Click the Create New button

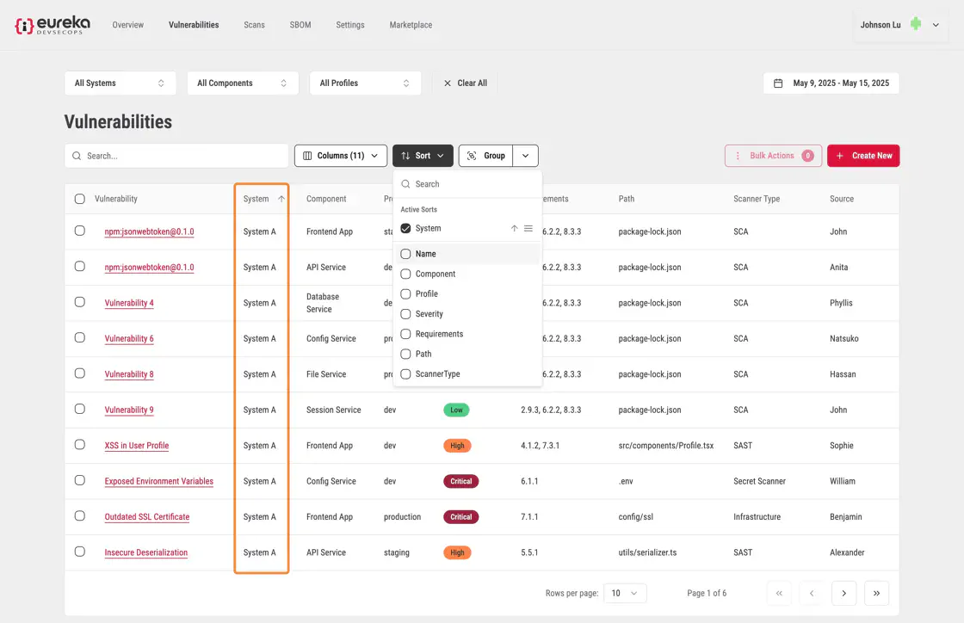coord(863,156)
